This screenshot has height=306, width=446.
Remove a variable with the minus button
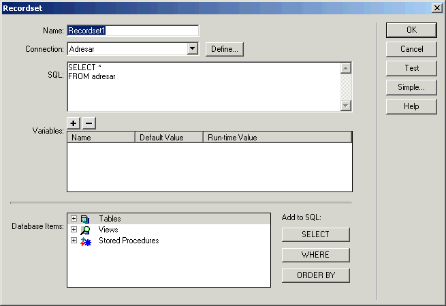[x=89, y=123]
